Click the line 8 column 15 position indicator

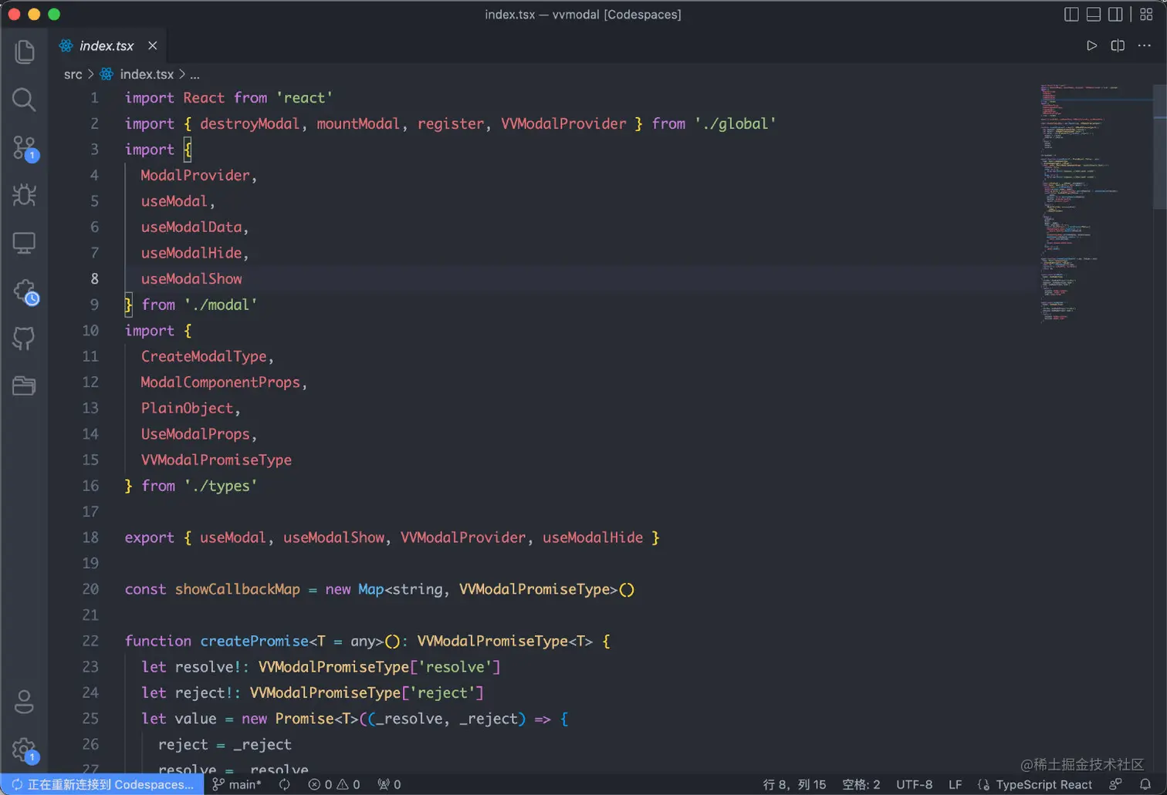click(x=794, y=784)
